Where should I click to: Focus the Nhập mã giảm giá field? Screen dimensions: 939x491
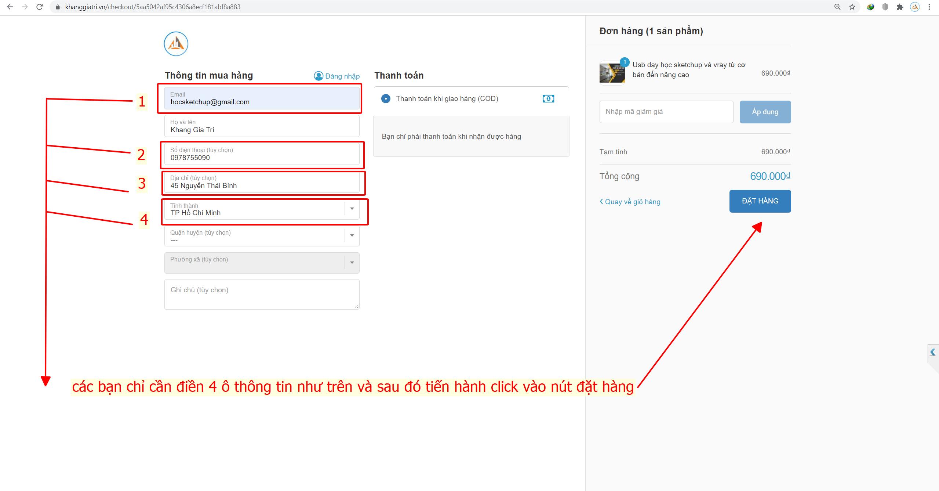point(666,112)
